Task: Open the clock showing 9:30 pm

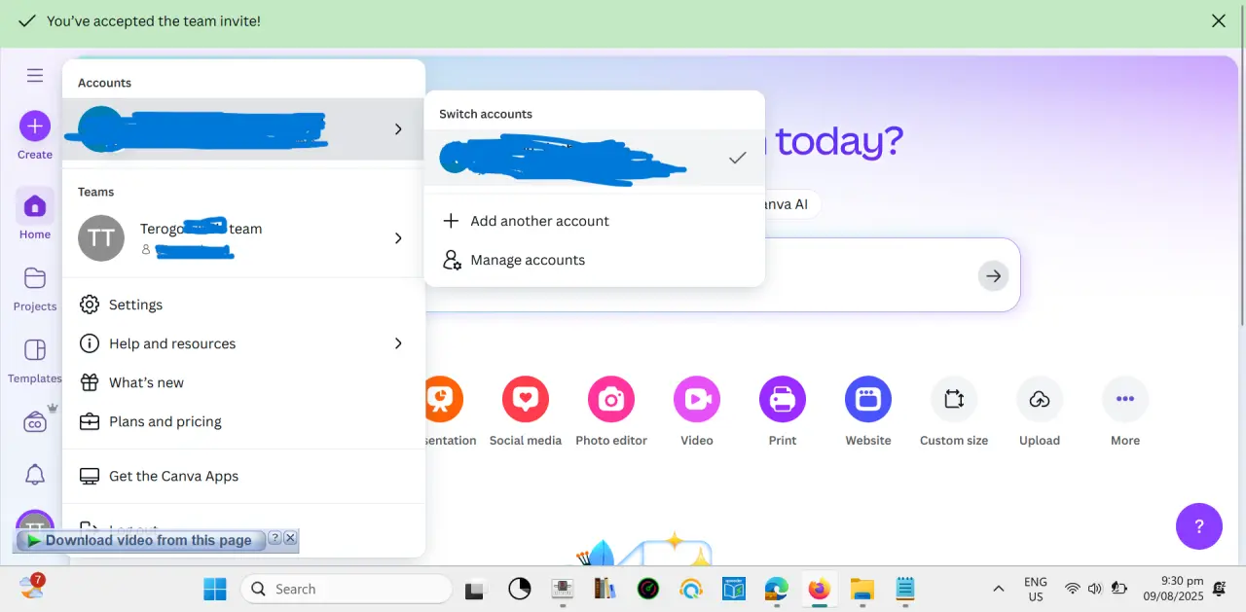Action: [x=1173, y=589]
